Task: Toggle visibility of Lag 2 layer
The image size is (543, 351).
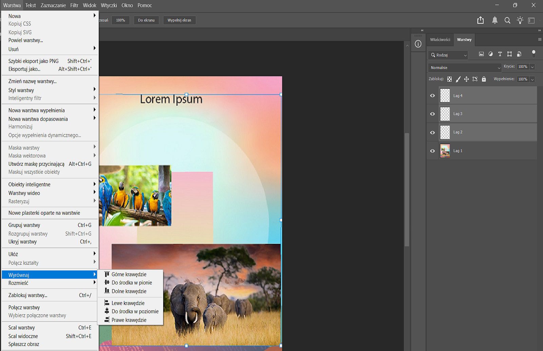Action: [x=432, y=133]
